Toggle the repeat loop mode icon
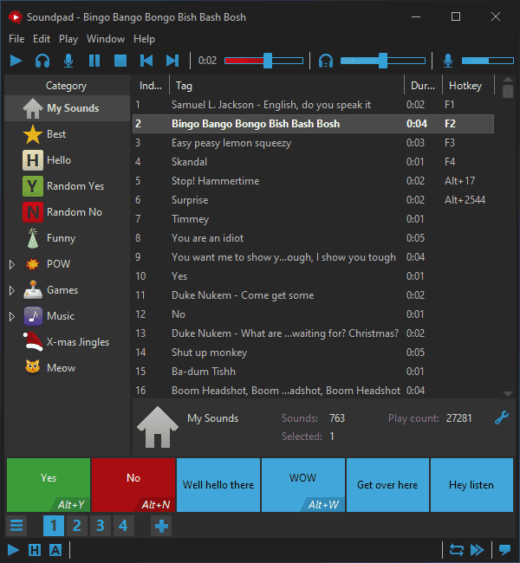Viewport: 520px width, 563px height. pos(457,550)
